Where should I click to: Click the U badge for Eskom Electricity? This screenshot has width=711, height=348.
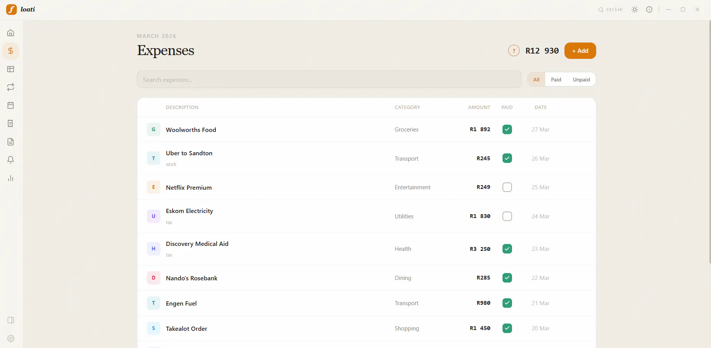[153, 216]
